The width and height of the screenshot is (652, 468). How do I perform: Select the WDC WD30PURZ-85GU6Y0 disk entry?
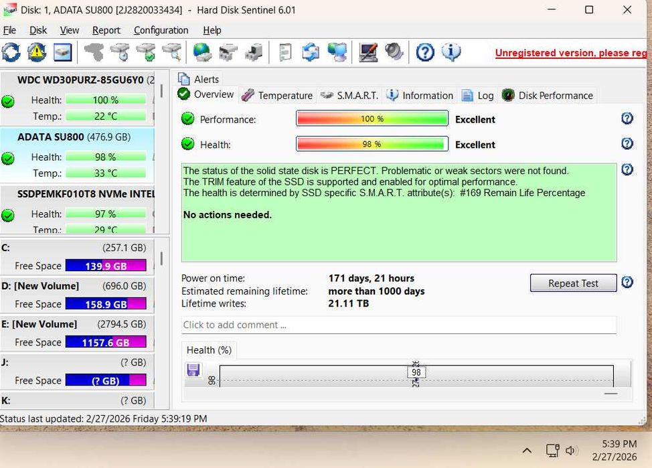click(x=78, y=98)
